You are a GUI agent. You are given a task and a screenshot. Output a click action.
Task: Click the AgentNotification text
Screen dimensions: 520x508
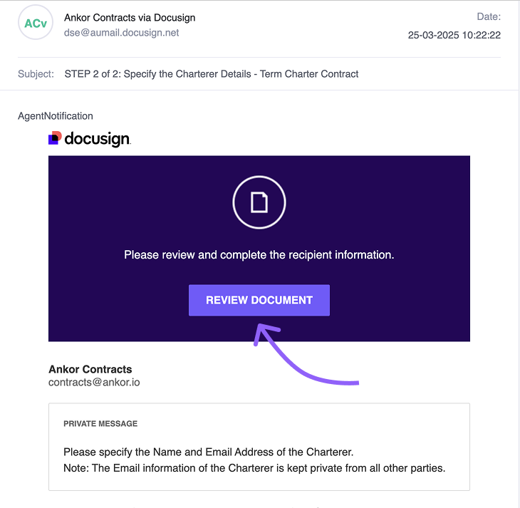coord(56,116)
